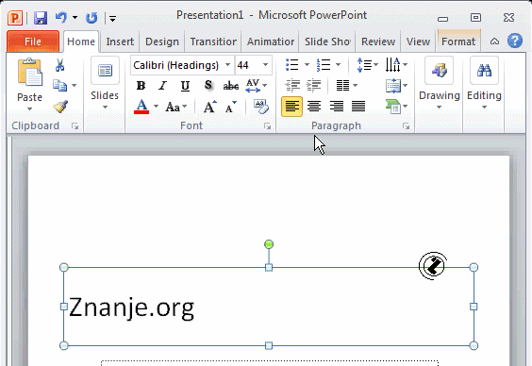
Task: Open the Drawing group button
Action: coord(439,83)
